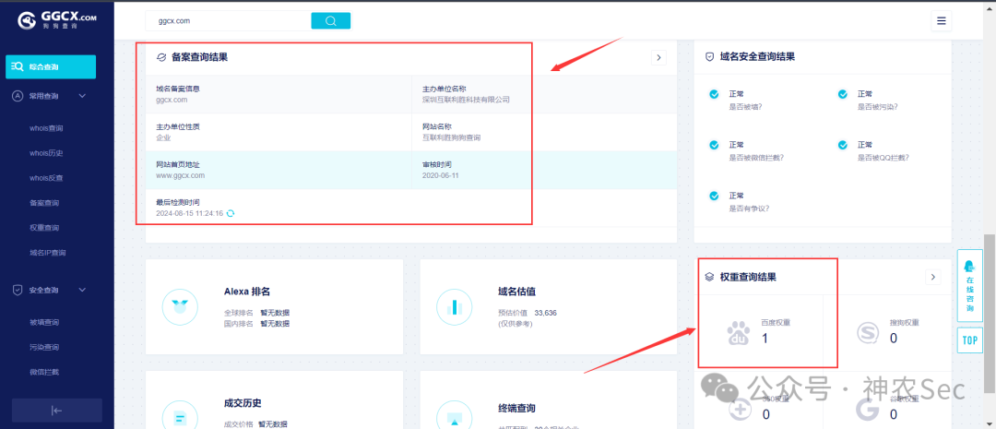
Task: Click the estimated value 33,636
Action: (x=546, y=314)
